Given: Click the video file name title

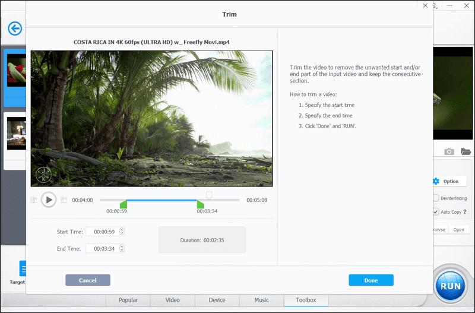Looking at the screenshot, I should [151, 42].
